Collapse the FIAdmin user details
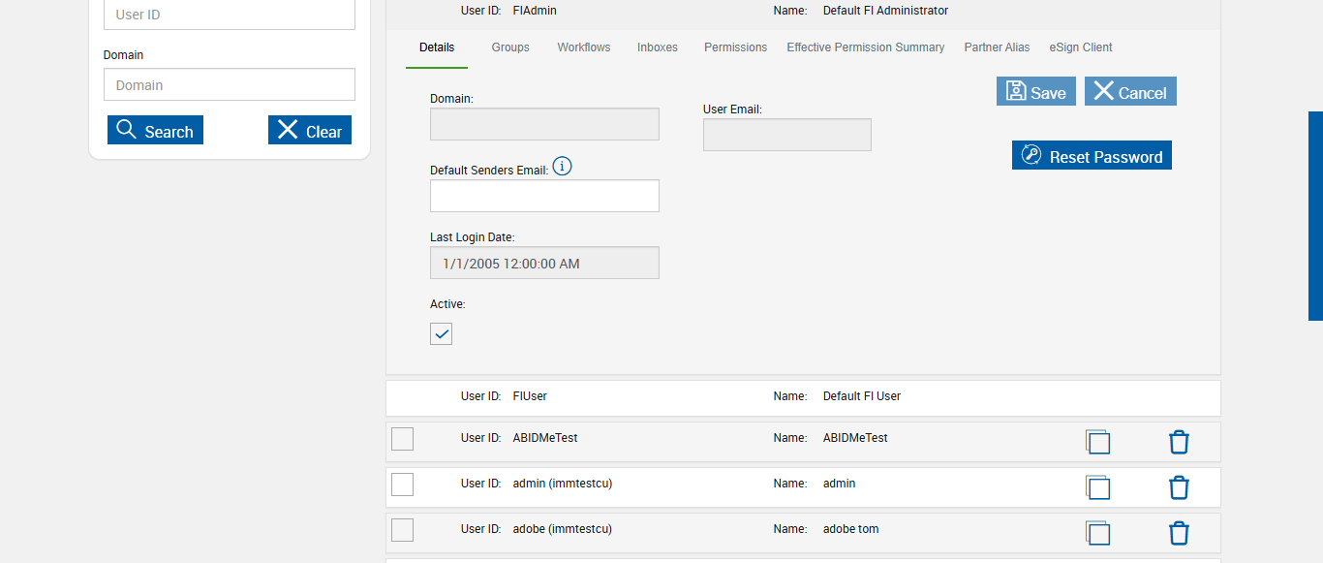 [678, 12]
